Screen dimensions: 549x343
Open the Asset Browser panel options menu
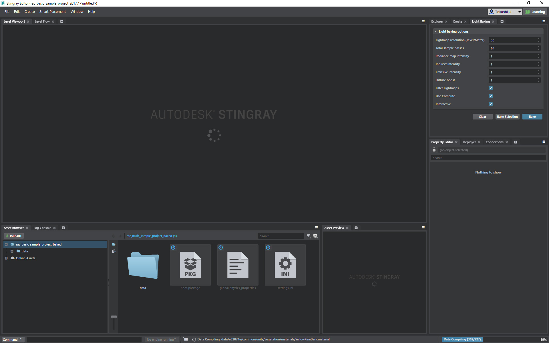coord(316,228)
